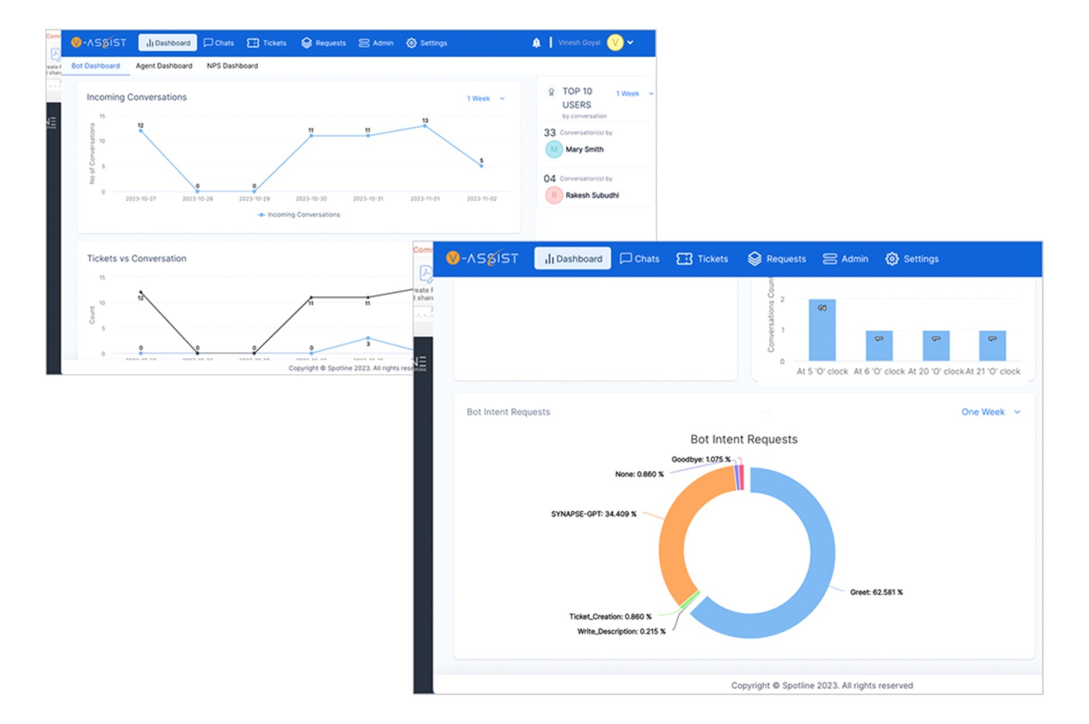The width and height of the screenshot is (1089, 724).
Task: Click the notification bell icon
Action: point(534,41)
